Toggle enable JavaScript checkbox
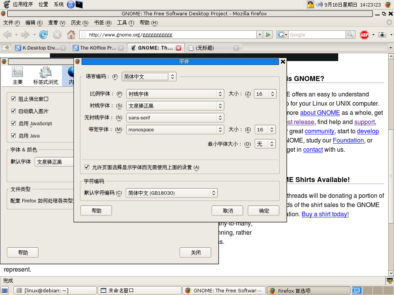 point(13,123)
